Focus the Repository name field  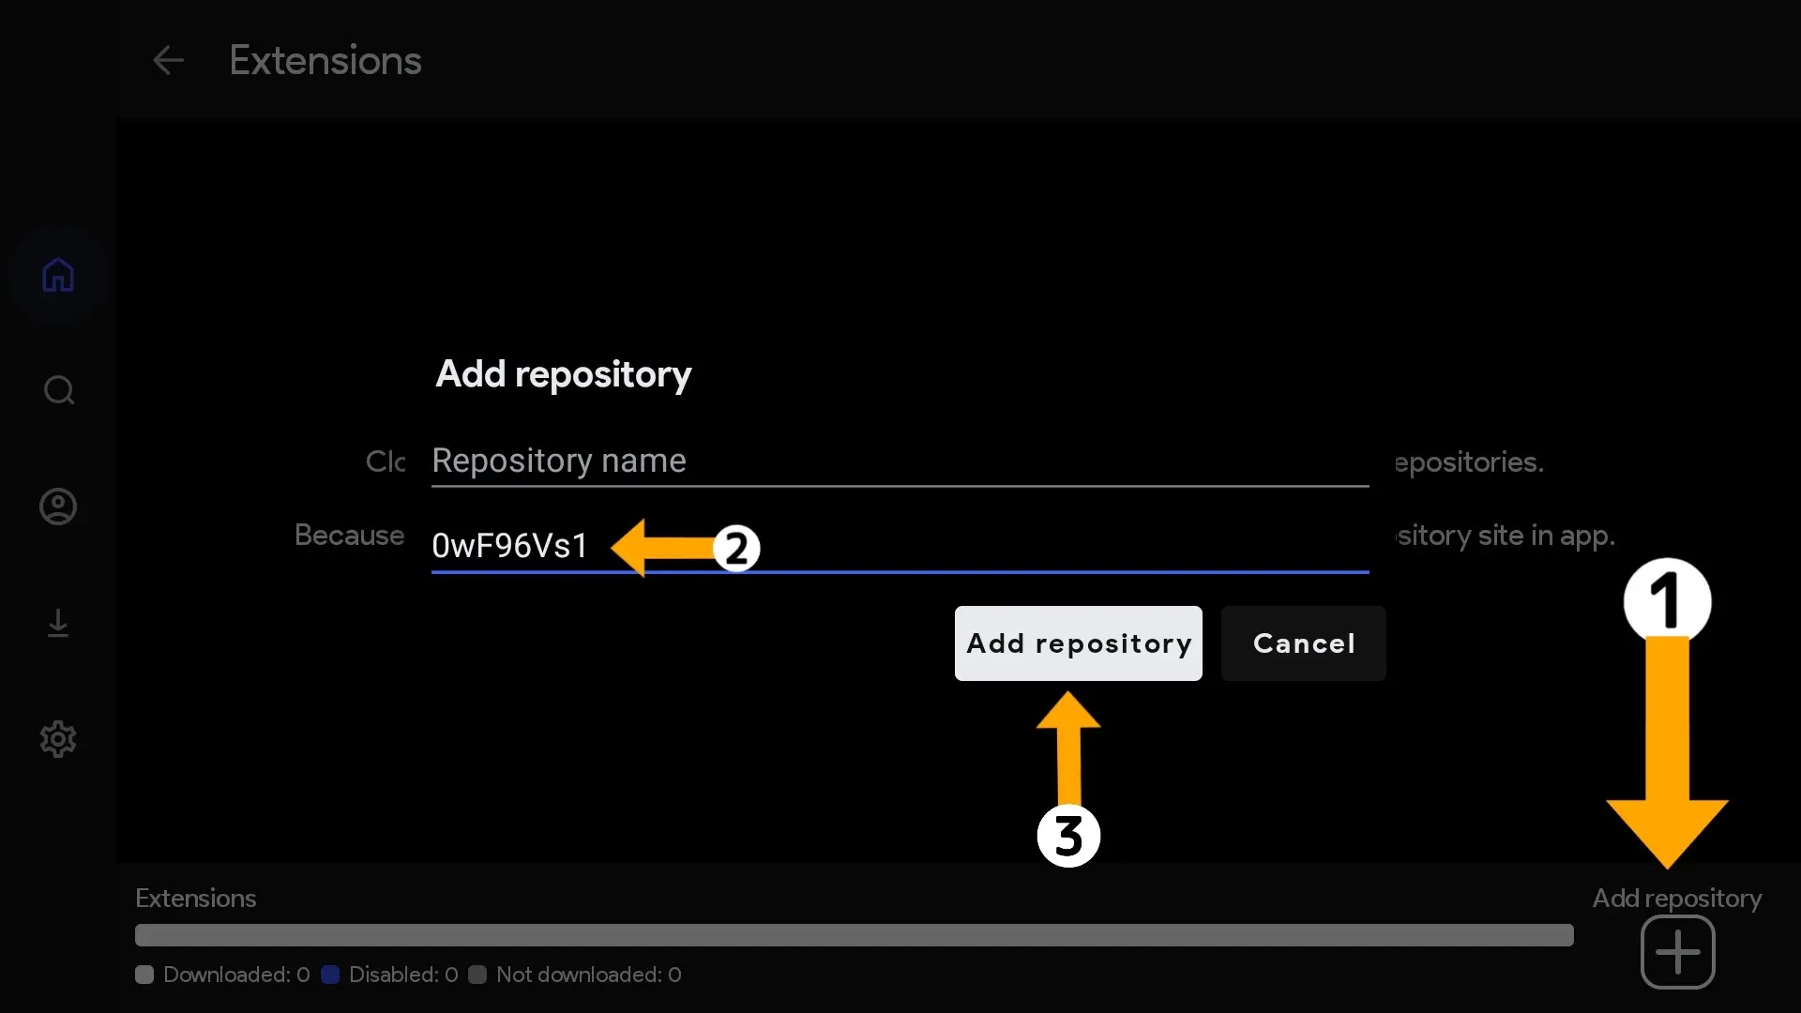(x=899, y=461)
